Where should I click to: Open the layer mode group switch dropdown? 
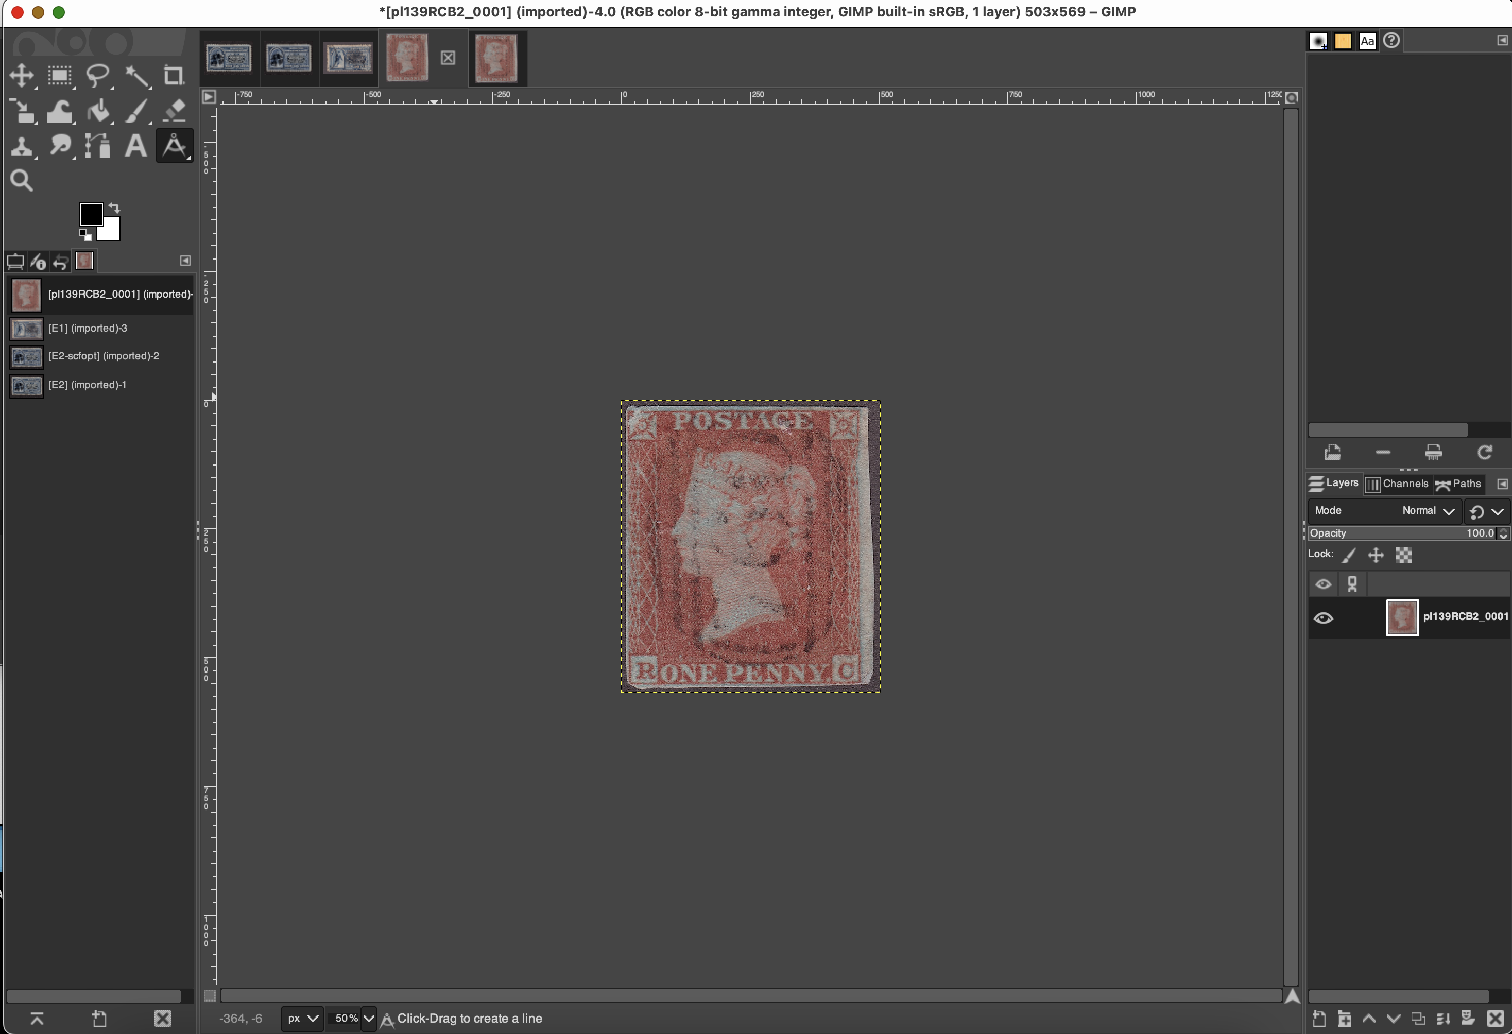pos(1487,511)
